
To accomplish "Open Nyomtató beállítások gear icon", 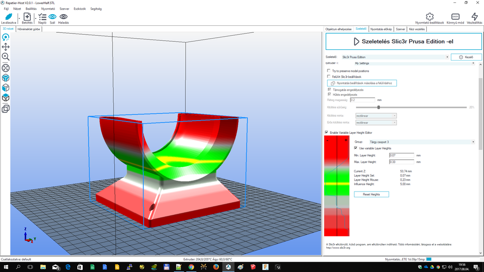I will (429, 17).
